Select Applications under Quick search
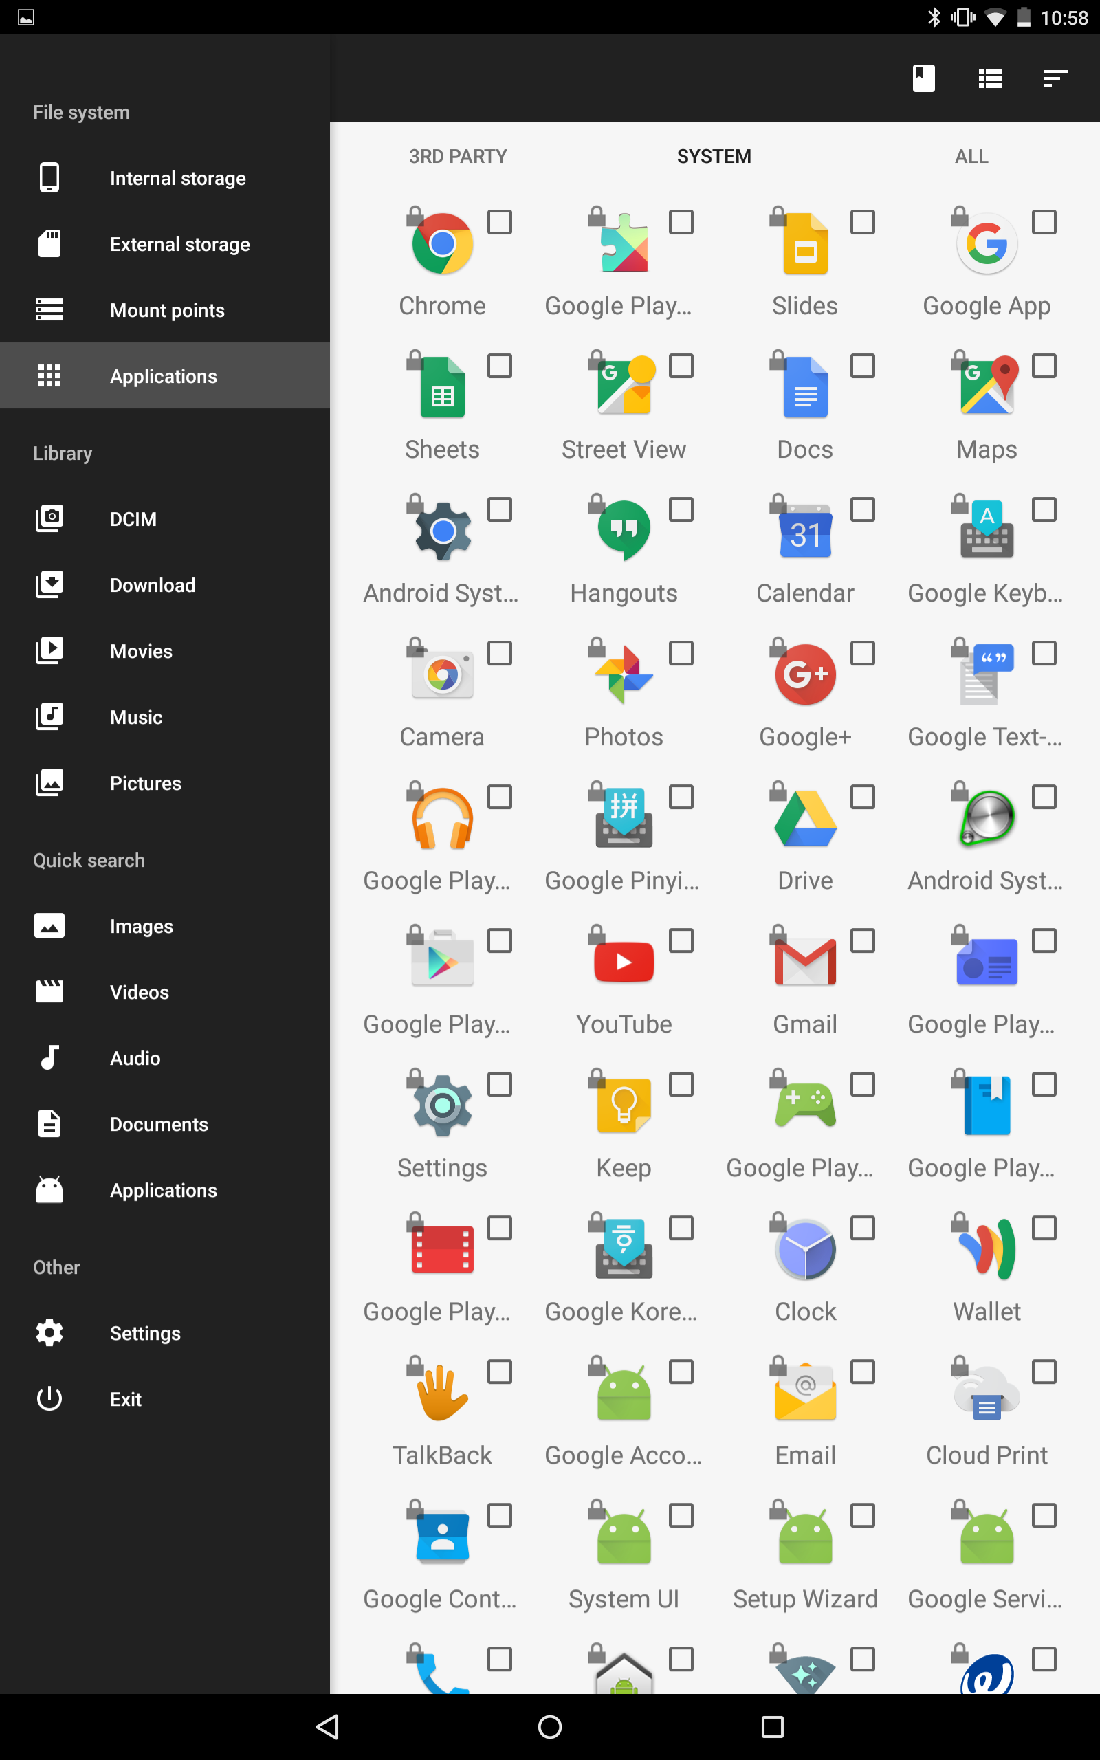This screenshot has height=1760, width=1100. click(x=165, y=1190)
